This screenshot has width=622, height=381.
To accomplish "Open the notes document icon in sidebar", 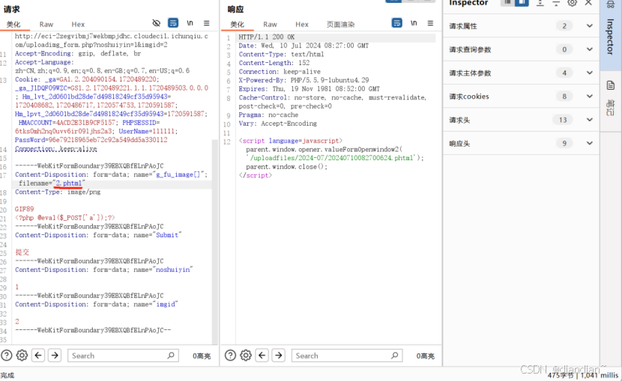I will tap(611, 85).
